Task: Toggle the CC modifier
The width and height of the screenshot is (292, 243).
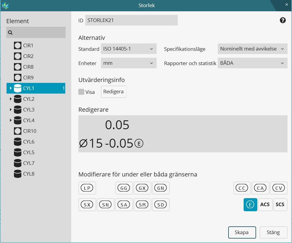Action: coord(242,188)
